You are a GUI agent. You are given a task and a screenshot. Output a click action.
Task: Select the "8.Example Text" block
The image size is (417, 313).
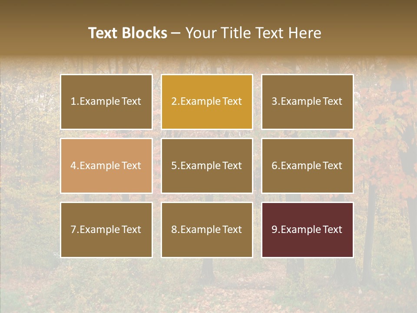(207, 230)
